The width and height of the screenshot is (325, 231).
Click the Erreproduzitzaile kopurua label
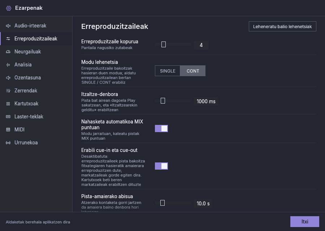coord(110,42)
